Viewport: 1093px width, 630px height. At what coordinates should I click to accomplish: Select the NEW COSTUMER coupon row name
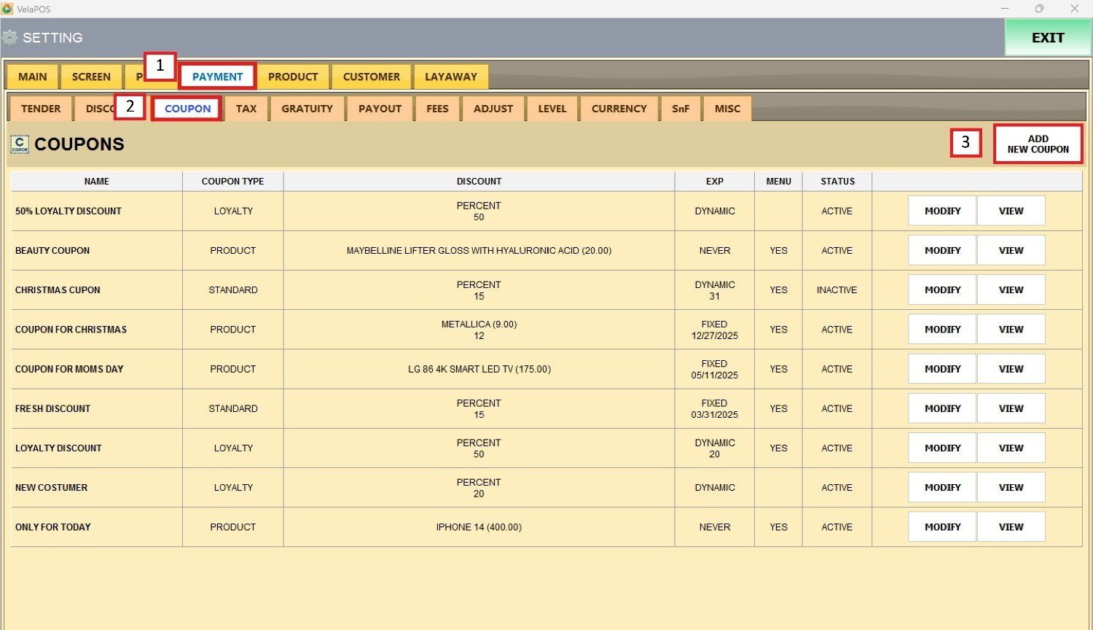tap(52, 487)
